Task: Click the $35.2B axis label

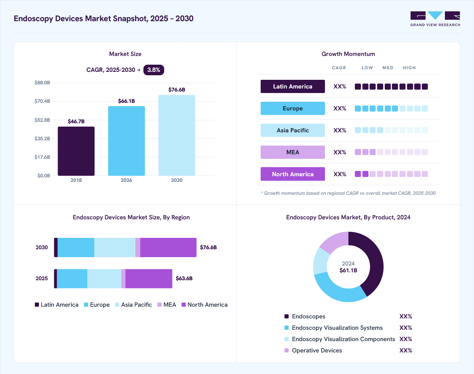Action: [x=42, y=138]
